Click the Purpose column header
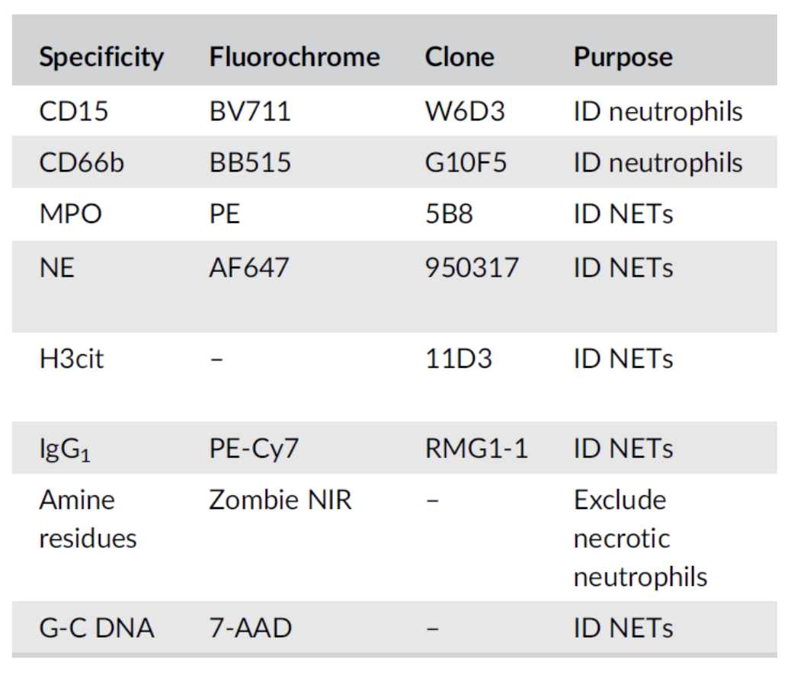The height and width of the screenshot is (675, 794). 623,57
